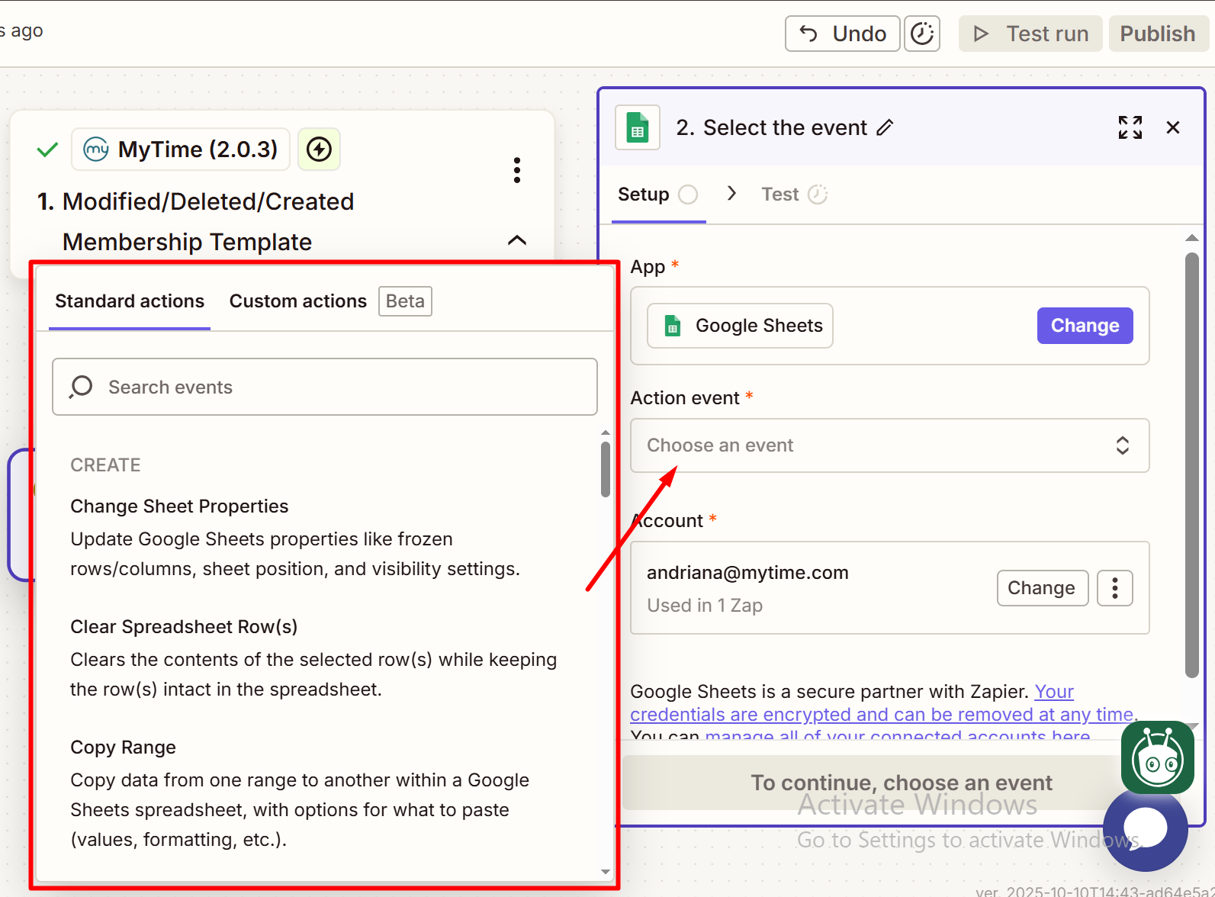Click the chevron between Setup and Test
Viewport: 1215px width, 897px height.
(731, 194)
